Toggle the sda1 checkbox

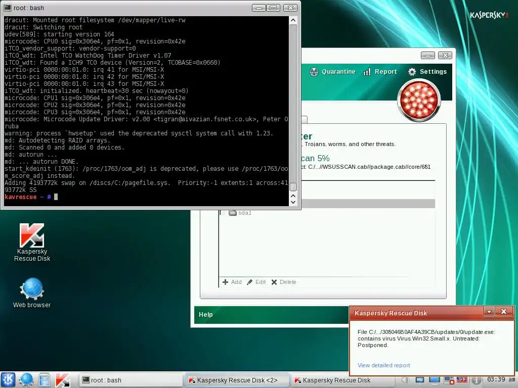point(223,213)
